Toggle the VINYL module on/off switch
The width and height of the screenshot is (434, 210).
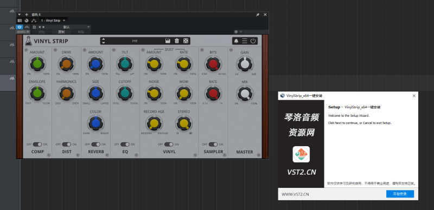169,144
